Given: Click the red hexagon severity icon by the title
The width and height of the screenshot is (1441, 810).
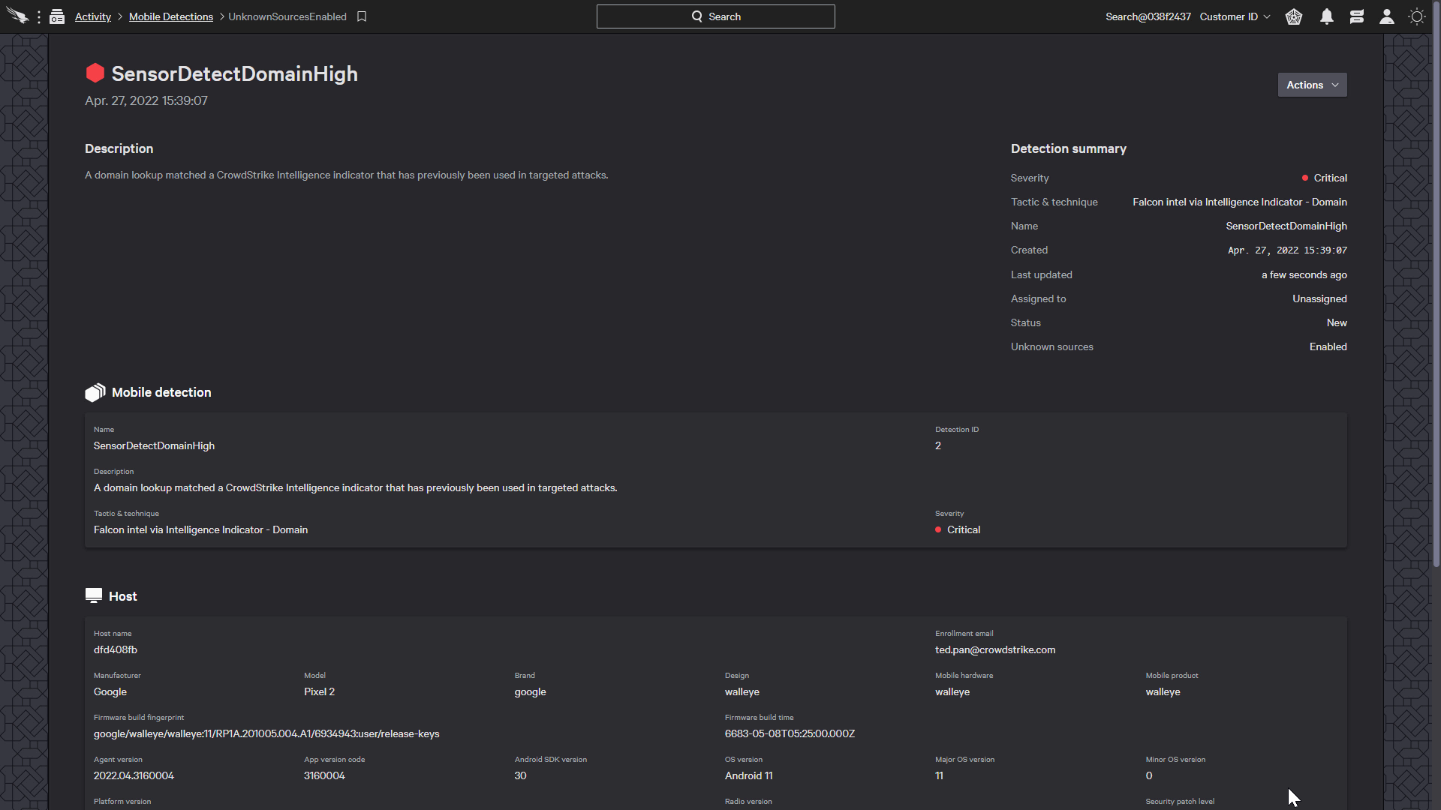Looking at the screenshot, I should 95,73.
